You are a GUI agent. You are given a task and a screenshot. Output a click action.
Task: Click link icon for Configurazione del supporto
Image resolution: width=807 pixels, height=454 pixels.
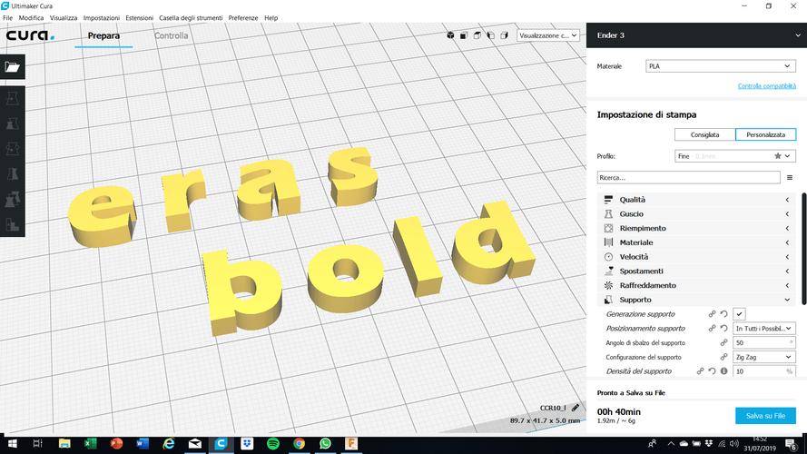pyautogui.click(x=723, y=357)
